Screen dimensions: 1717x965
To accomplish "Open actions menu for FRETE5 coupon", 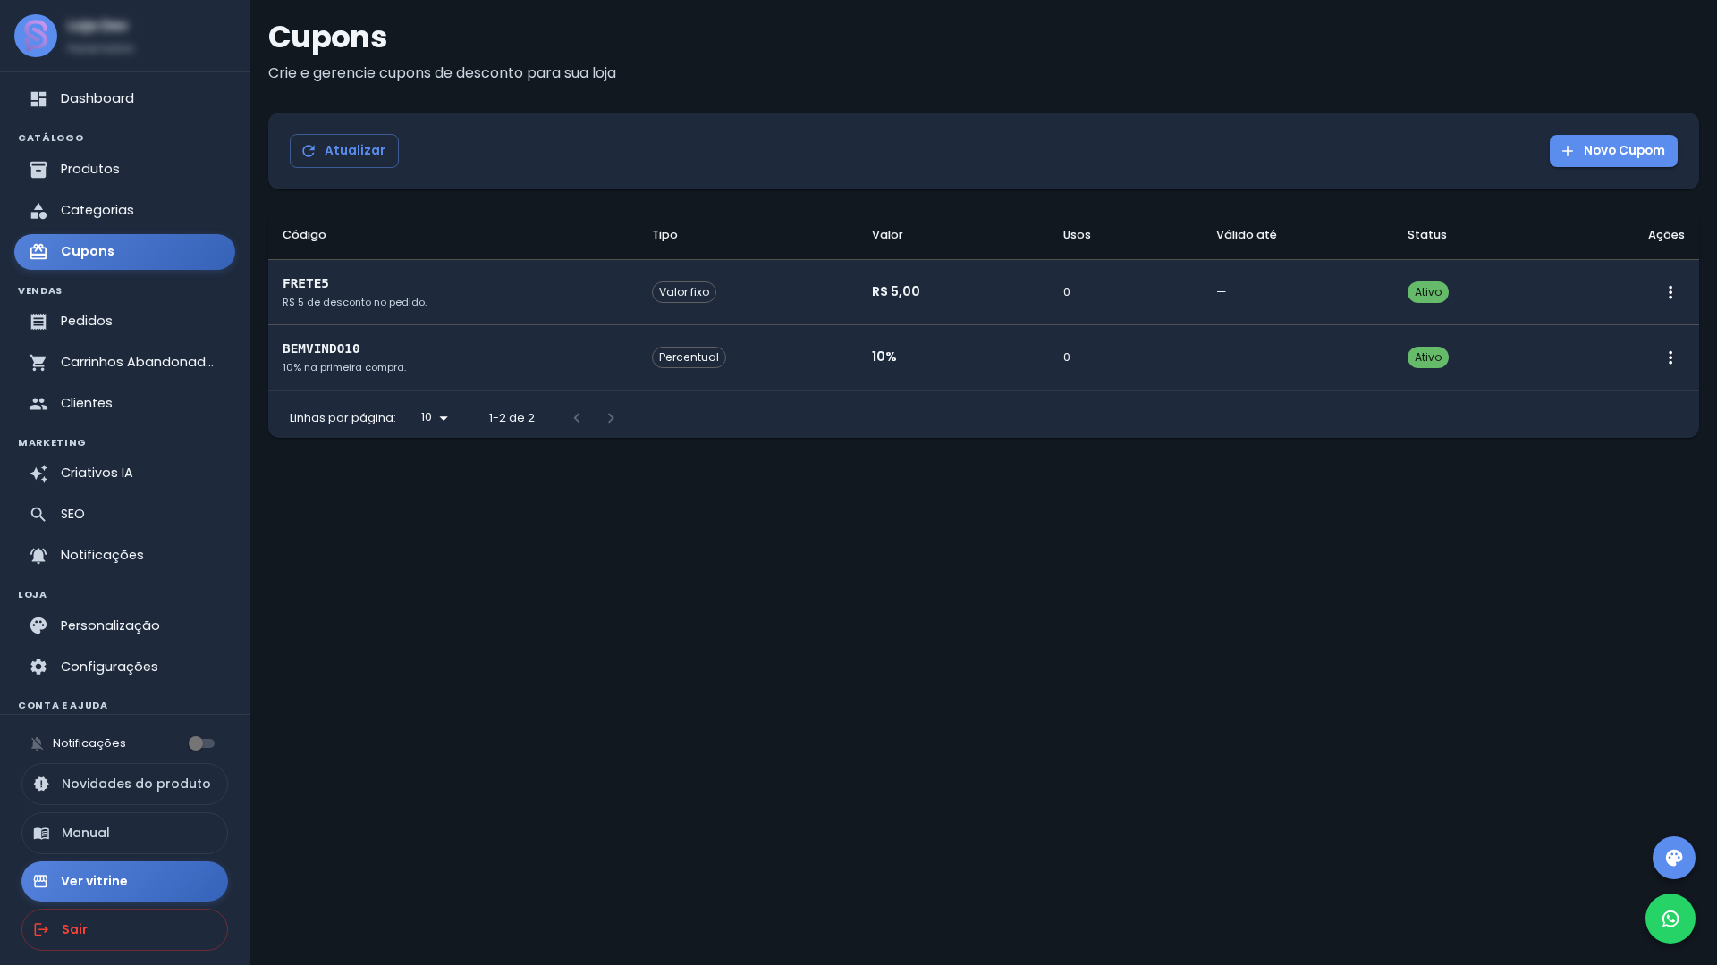I will tap(1670, 292).
